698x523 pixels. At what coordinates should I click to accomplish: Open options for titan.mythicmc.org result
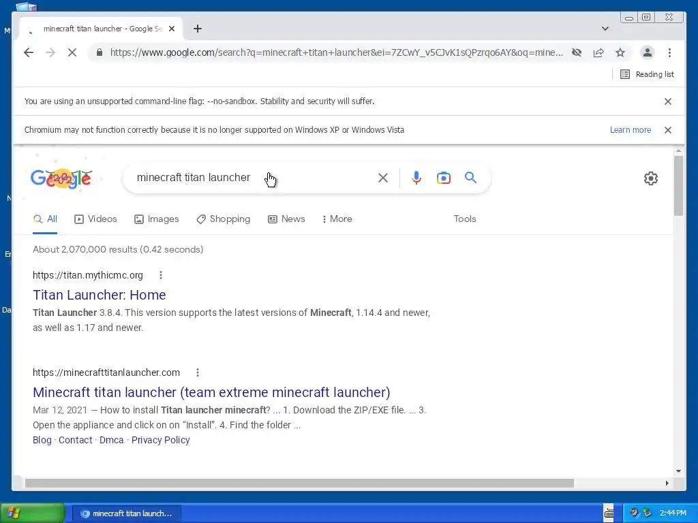[161, 275]
